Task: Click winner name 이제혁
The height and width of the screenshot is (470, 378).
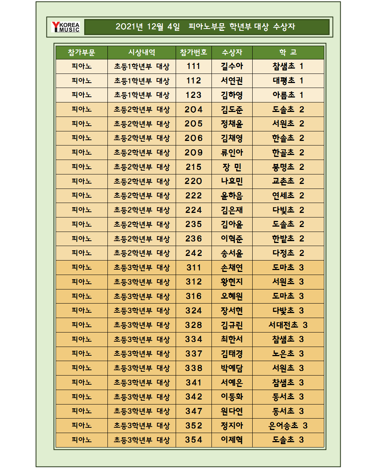Action: [x=232, y=440]
